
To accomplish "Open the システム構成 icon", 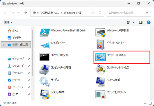I will click(x=45, y=94).
